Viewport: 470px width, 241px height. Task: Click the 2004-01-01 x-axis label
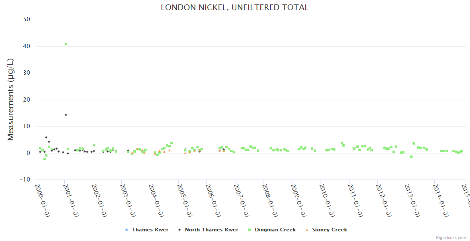pos(156,200)
